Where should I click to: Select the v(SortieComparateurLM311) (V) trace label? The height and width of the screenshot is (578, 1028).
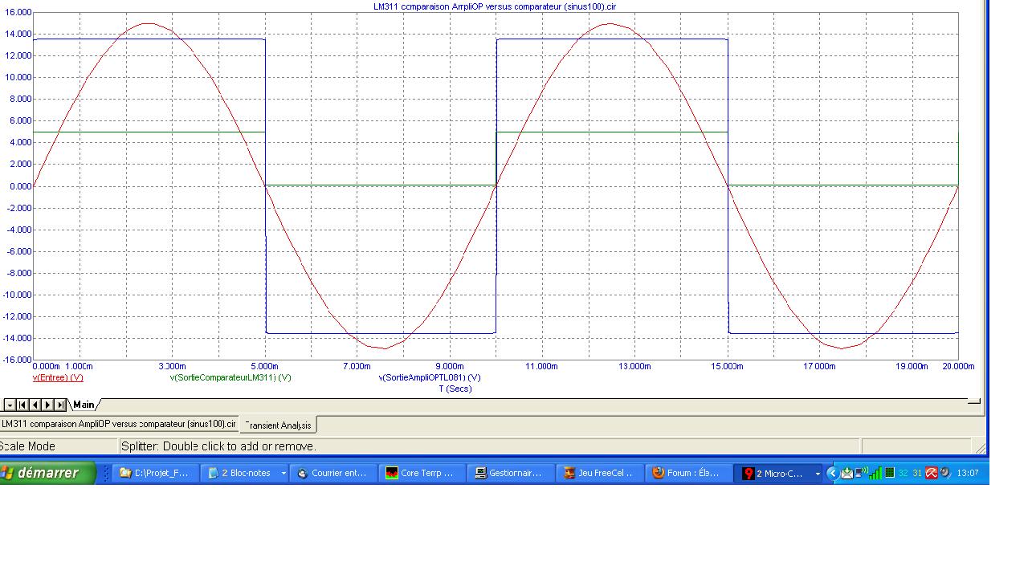(x=230, y=377)
